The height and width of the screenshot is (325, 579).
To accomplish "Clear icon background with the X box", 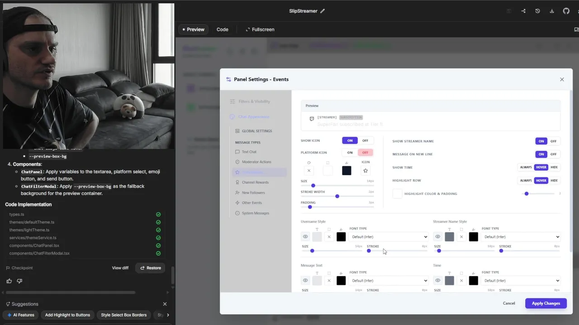I will 309,171.
